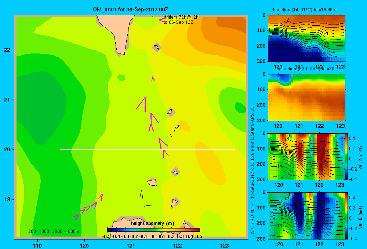The width and height of the screenshot is (367, 249).
Task: Click latitude label 19 on map axis
Action: coord(7,199)
